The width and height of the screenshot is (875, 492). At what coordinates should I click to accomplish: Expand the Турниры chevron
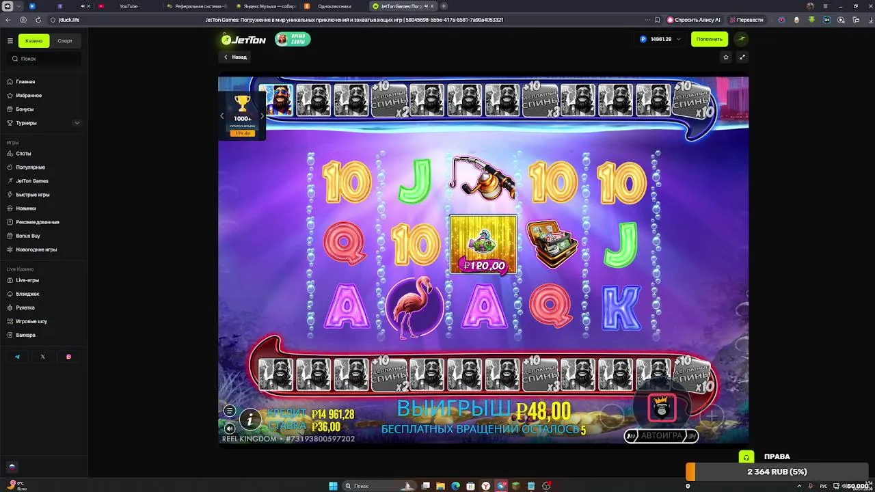pos(77,123)
